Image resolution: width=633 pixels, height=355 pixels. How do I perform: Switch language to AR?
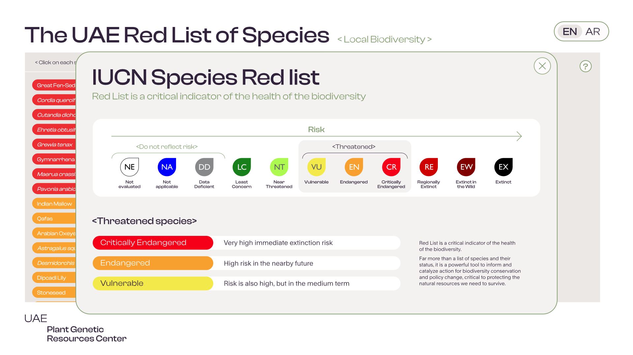coord(592,32)
